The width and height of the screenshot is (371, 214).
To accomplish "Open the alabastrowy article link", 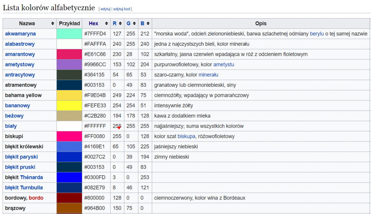I will point(20,44).
